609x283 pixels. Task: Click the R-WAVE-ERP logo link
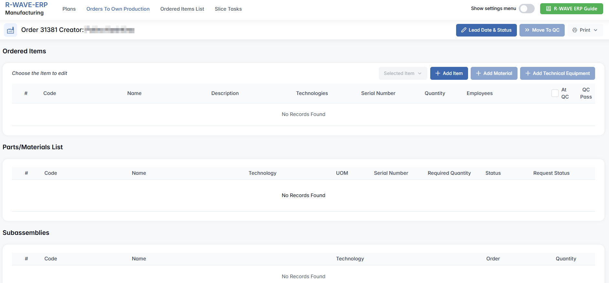click(26, 5)
